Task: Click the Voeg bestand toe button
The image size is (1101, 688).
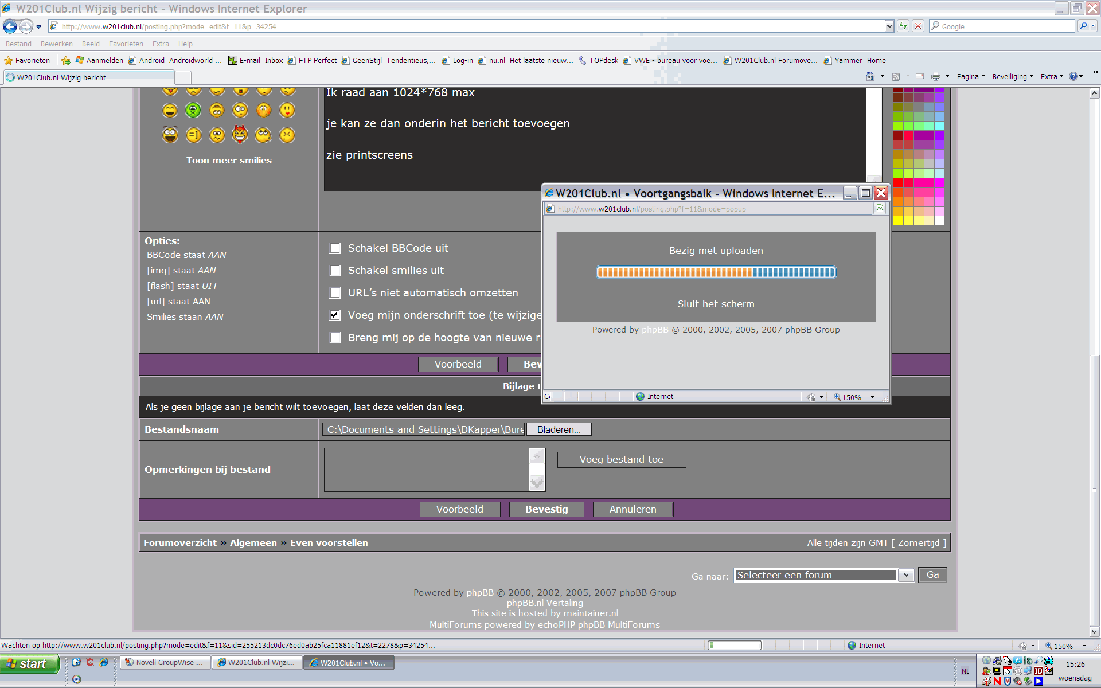Action: [622, 459]
